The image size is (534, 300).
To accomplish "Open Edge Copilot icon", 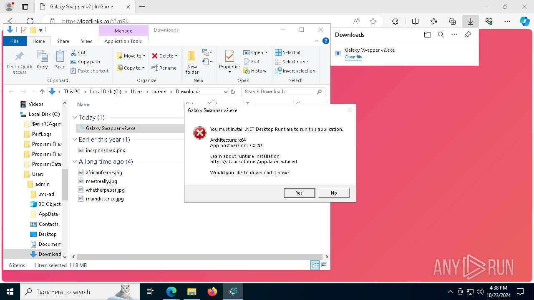I will [524, 21].
